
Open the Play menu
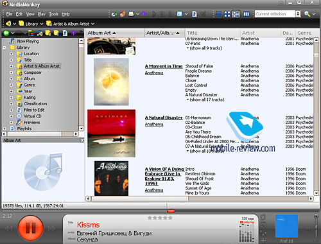(42, 14)
